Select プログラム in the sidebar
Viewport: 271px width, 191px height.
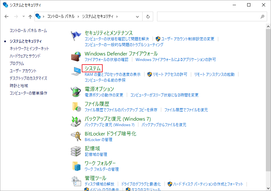coord(17,64)
